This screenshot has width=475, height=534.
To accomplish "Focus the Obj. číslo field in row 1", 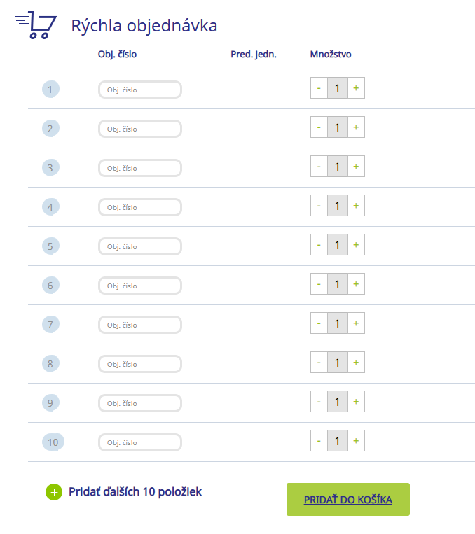I will pos(140,90).
